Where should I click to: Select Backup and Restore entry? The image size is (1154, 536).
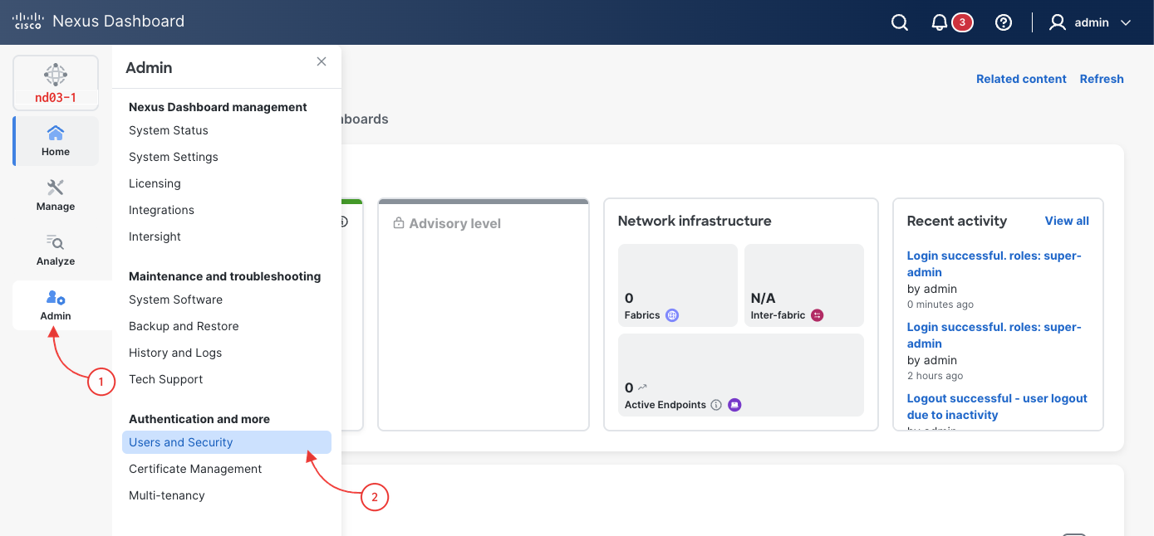click(x=184, y=326)
